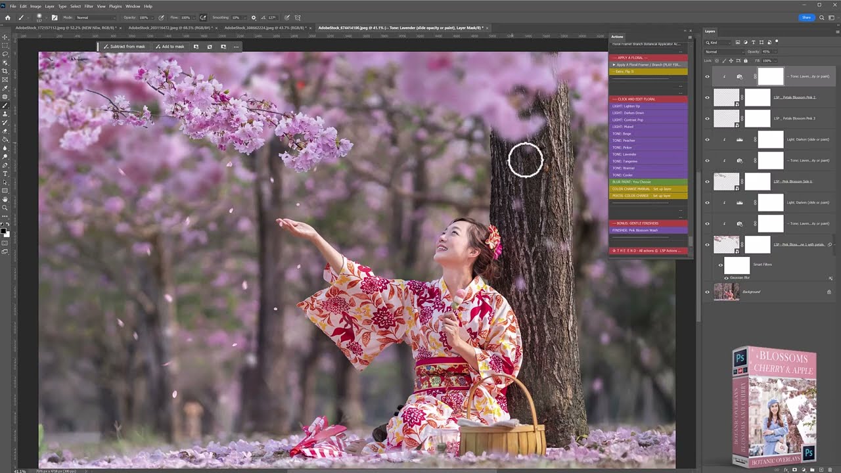Click the background color swatch
Screen dimensions: 841x473
pos(7,234)
